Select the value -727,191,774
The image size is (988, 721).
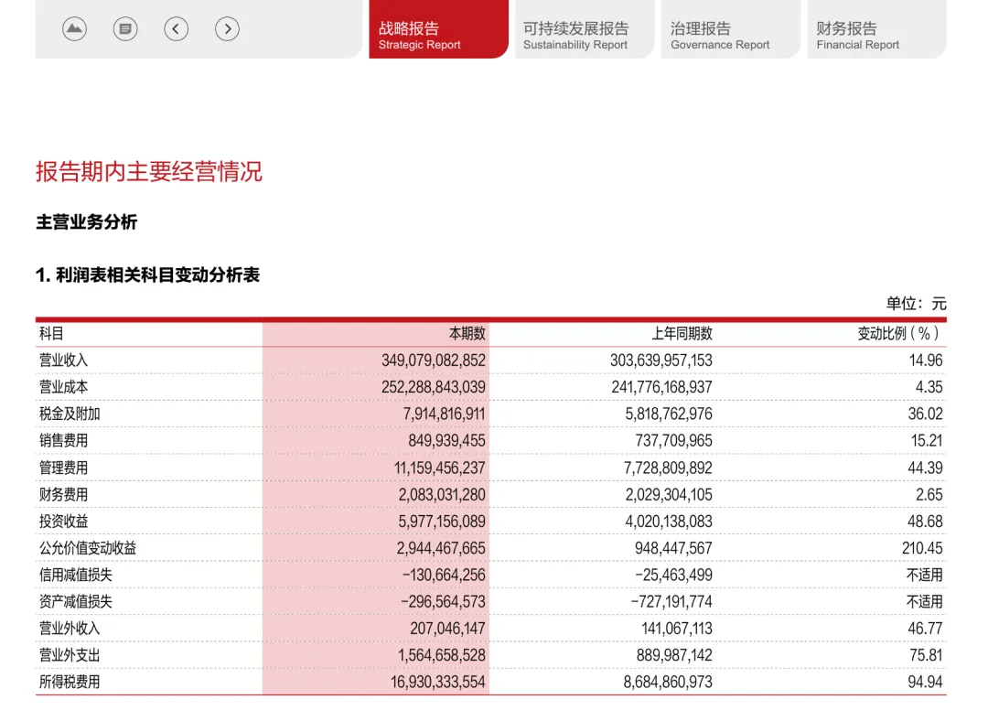point(671,602)
